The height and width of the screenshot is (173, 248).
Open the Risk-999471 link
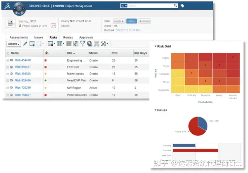(23, 67)
